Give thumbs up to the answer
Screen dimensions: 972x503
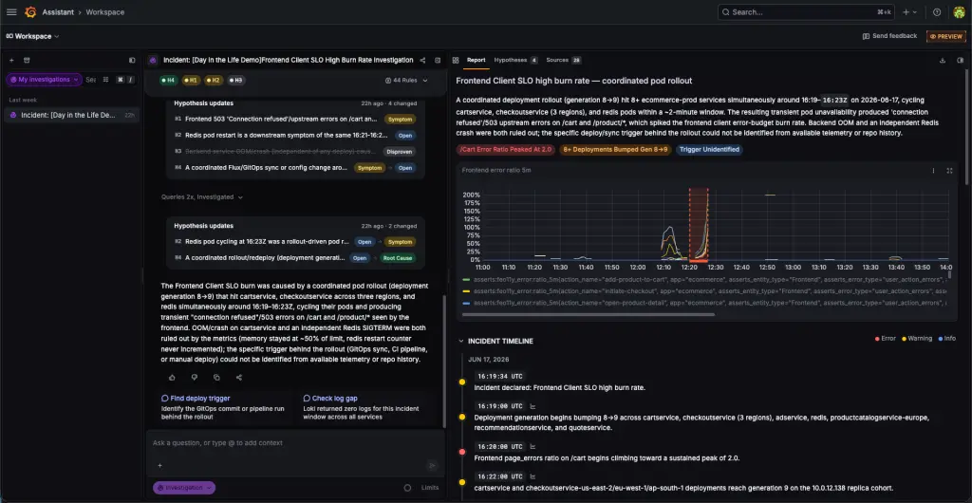coord(173,378)
